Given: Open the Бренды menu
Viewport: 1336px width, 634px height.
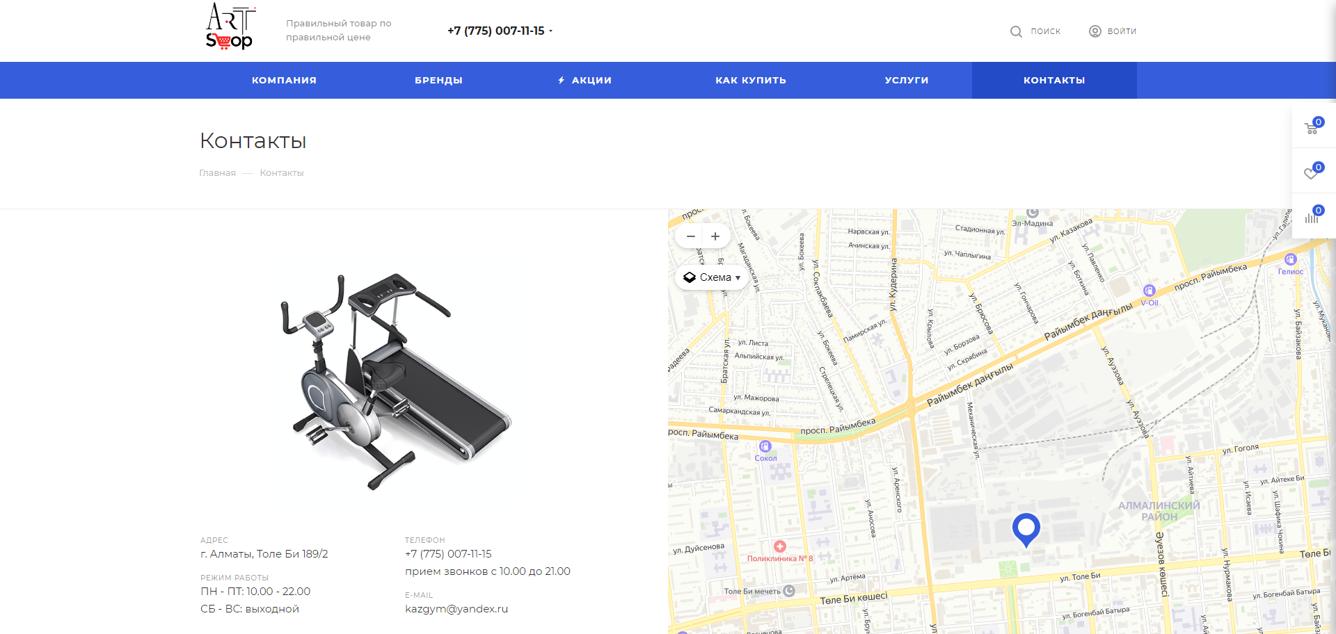Looking at the screenshot, I should 438,81.
